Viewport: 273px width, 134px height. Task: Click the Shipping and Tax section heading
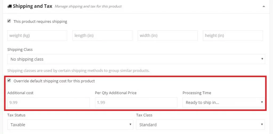pos(32,6)
